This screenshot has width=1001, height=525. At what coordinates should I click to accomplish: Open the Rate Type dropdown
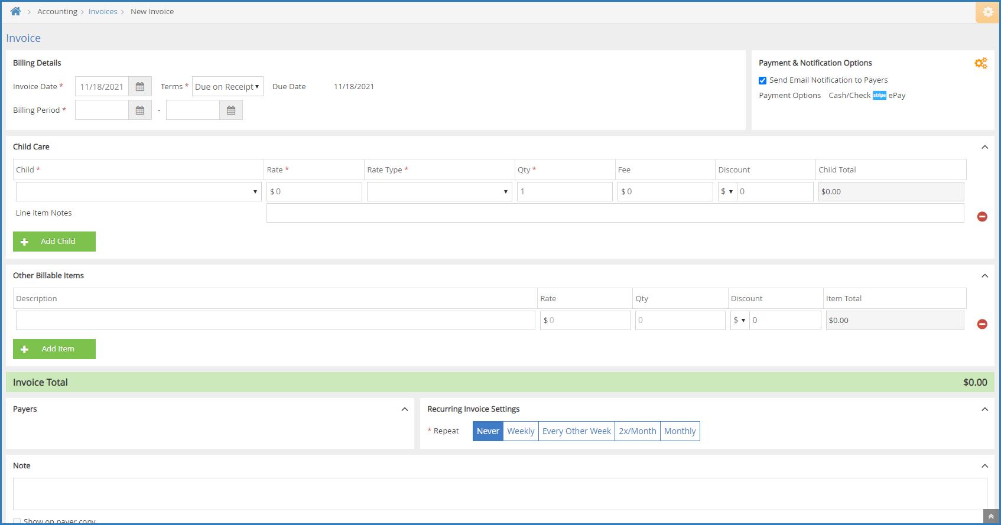439,192
